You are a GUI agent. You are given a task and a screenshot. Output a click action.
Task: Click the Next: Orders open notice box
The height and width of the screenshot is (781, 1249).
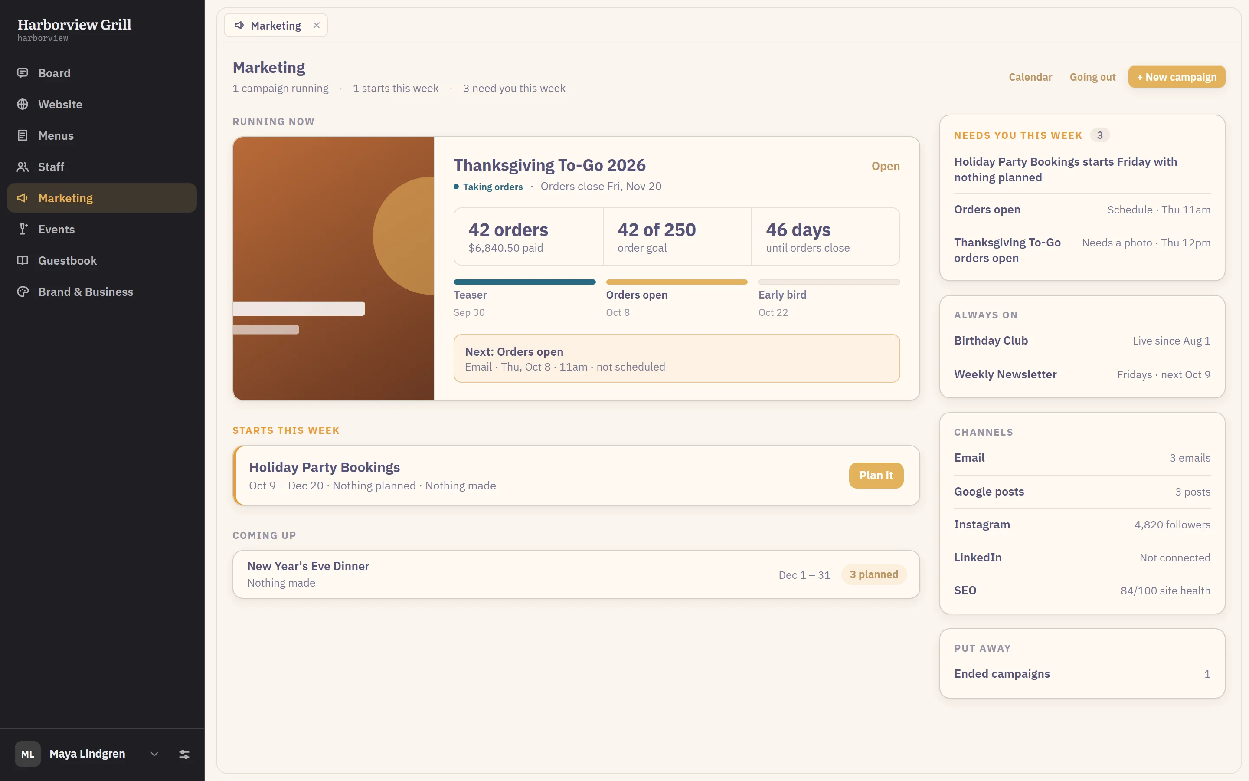[677, 358]
